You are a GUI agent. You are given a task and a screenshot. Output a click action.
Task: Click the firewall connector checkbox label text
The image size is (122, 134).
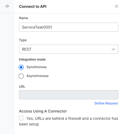68,121
